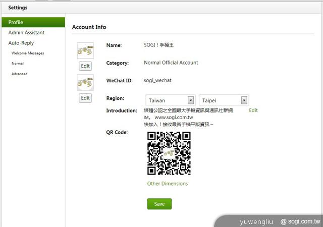Viewport: 323px width, 227px height.
Task: Click the account name SOGI value
Action: click(159, 45)
